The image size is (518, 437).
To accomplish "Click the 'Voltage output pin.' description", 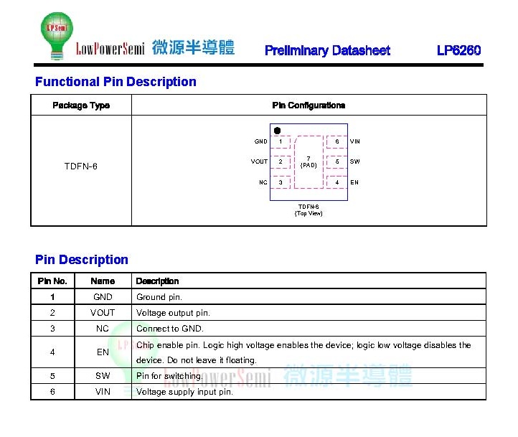I will point(173,313).
